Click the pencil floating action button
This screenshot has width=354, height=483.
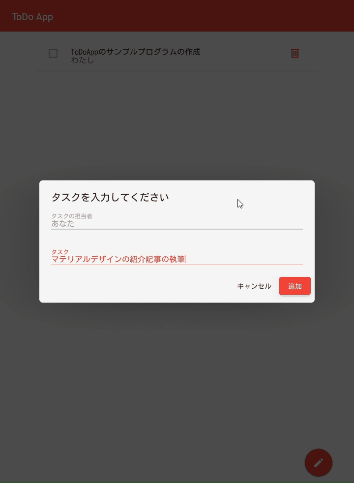[319, 462]
